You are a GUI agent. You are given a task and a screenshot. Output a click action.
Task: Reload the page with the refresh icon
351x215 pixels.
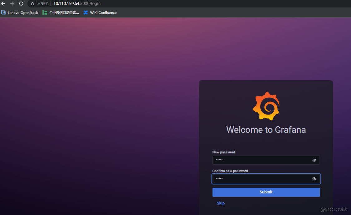(x=21, y=3)
